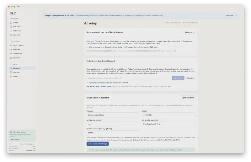The width and height of the screenshot is (251, 162).
Task: Remove the saved CourtListener token
Action: (x=190, y=78)
